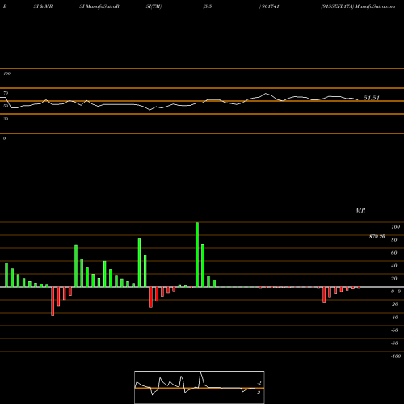Click the RSI 100 level label
The image size is (404, 404).
point(7,74)
